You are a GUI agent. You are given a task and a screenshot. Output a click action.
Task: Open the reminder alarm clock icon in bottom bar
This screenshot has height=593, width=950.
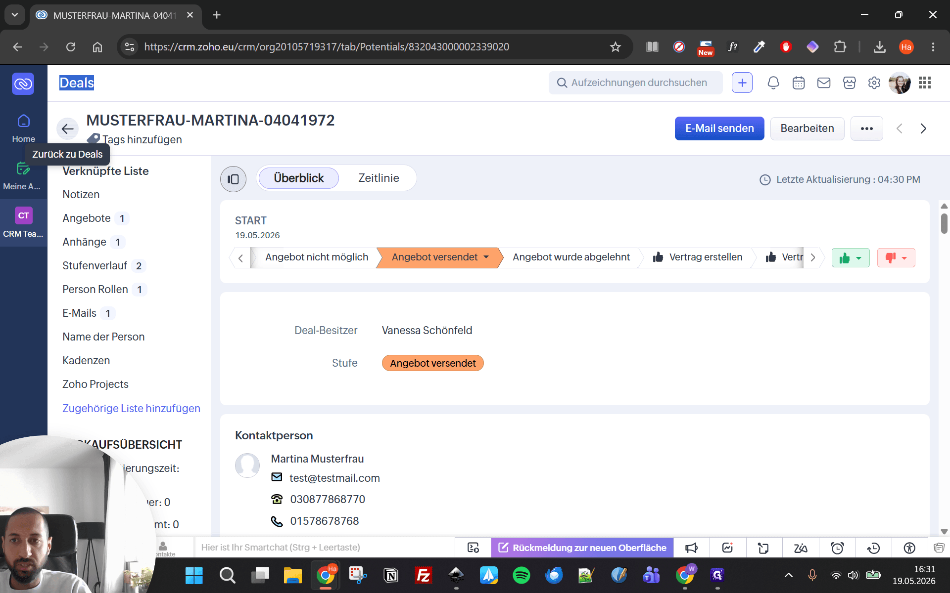click(x=837, y=548)
